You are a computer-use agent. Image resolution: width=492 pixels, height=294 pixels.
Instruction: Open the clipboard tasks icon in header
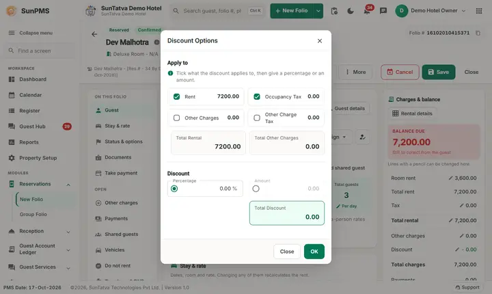[x=334, y=11]
